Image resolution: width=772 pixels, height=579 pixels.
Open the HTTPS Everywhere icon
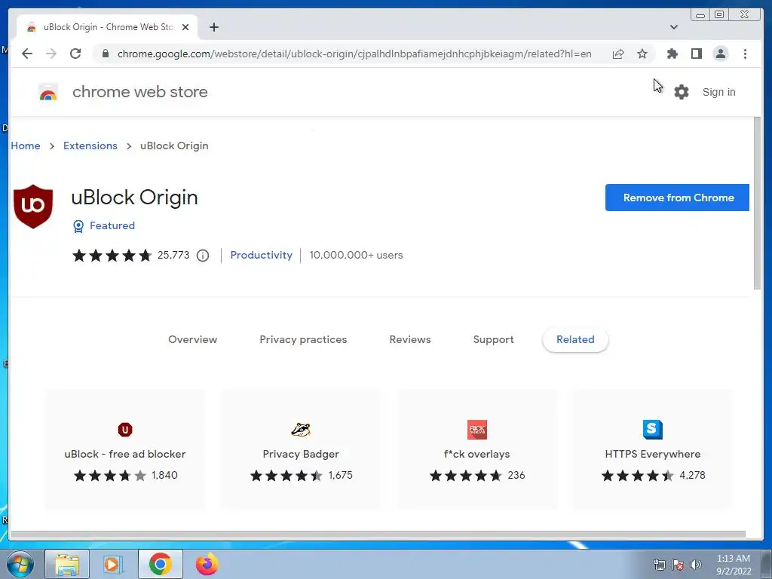tap(653, 429)
